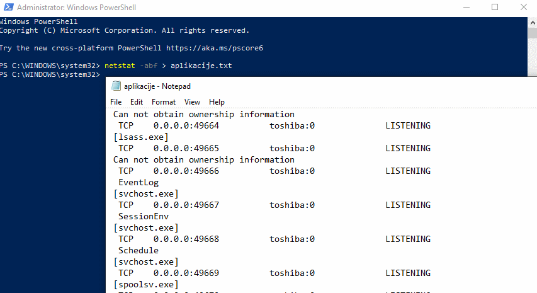Click the Administrator: Windows PowerShell title text

[x=76, y=8]
